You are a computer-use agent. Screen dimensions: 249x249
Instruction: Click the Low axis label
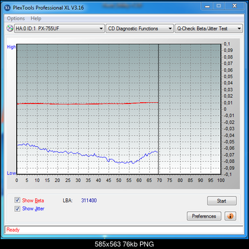click(11, 173)
